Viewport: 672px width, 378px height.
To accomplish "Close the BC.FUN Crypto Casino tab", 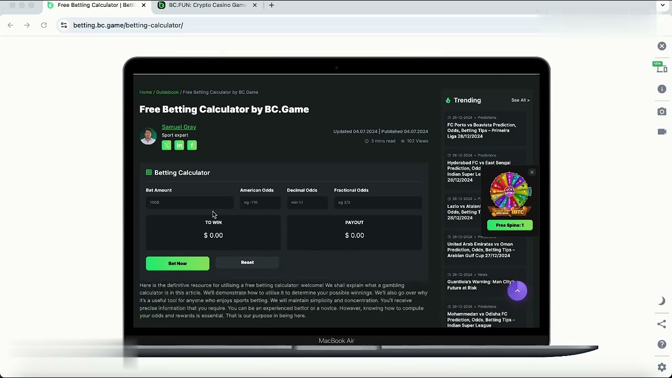I will [x=255, y=5].
